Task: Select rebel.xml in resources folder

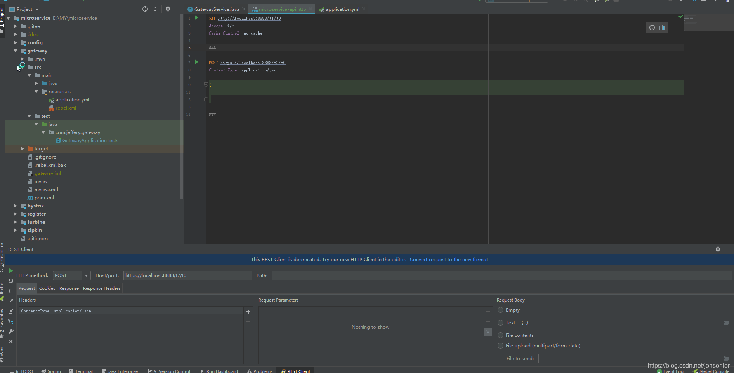Action: pyautogui.click(x=66, y=108)
